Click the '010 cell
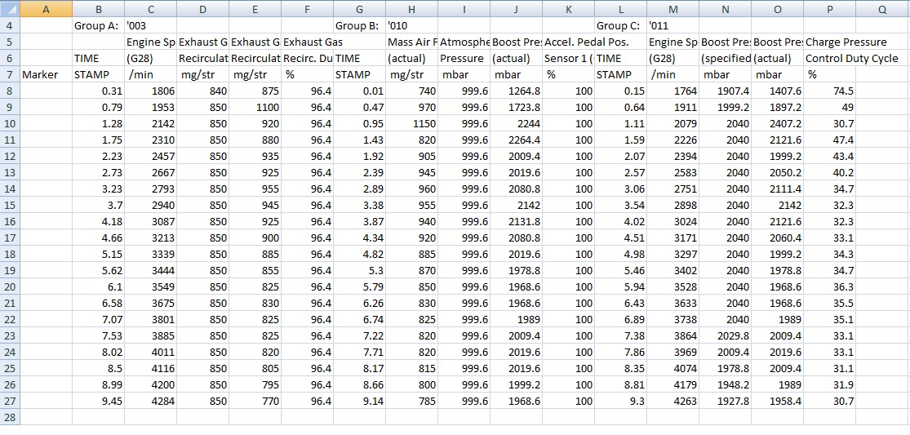The width and height of the screenshot is (910, 435). pos(411,25)
